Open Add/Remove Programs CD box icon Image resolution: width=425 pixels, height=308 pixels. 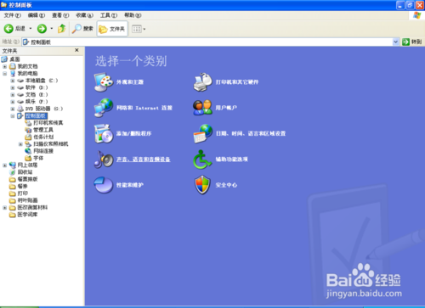104,133
